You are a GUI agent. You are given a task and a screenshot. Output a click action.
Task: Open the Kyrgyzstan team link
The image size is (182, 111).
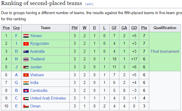point(40,44)
